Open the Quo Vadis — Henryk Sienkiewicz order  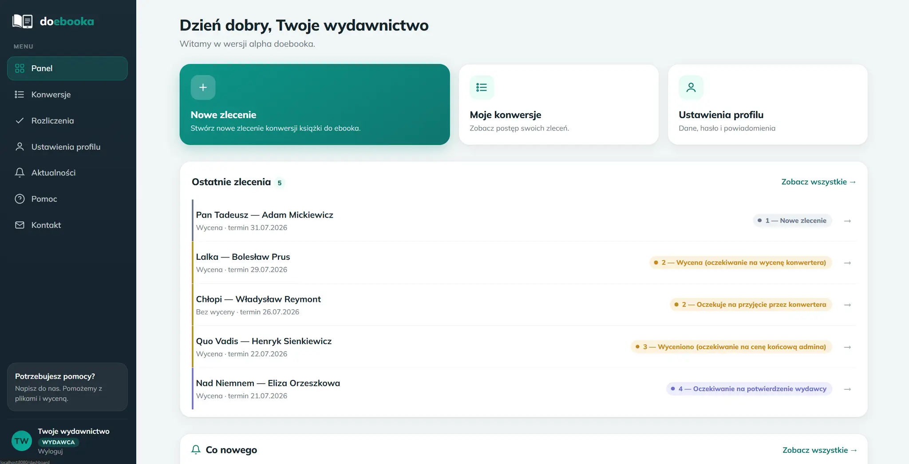(524, 347)
